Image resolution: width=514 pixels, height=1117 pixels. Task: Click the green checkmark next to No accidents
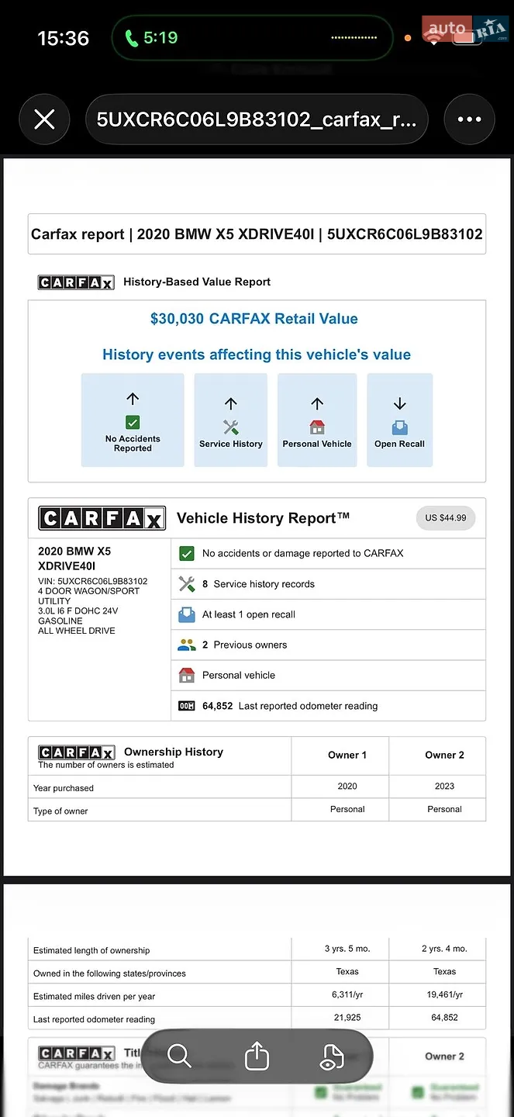pyautogui.click(x=187, y=554)
